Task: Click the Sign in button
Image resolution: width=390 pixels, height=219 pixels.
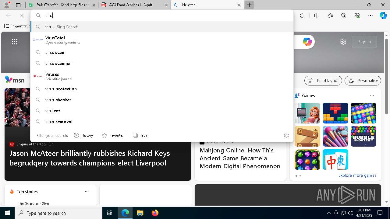Action: point(364,42)
